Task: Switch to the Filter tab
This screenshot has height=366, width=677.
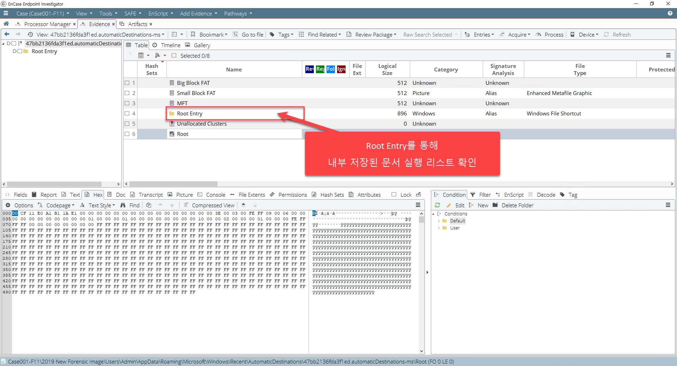Action: point(481,195)
